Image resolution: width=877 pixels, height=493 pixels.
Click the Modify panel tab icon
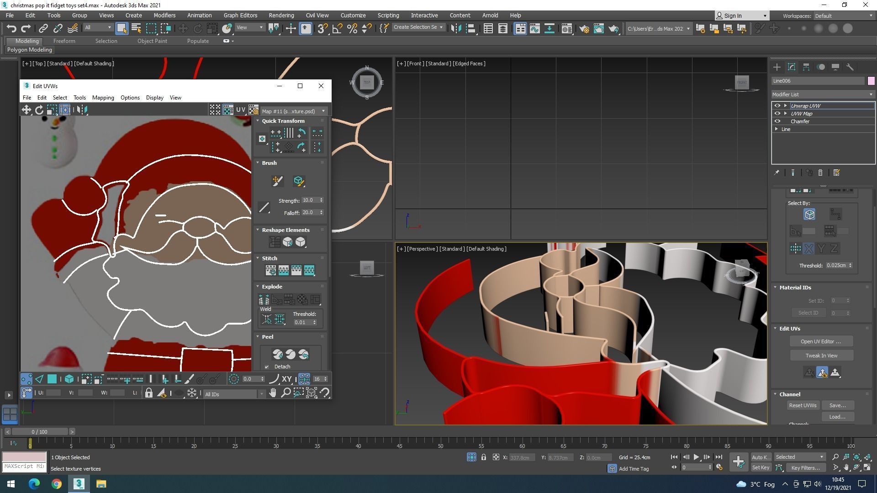[x=792, y=67]
